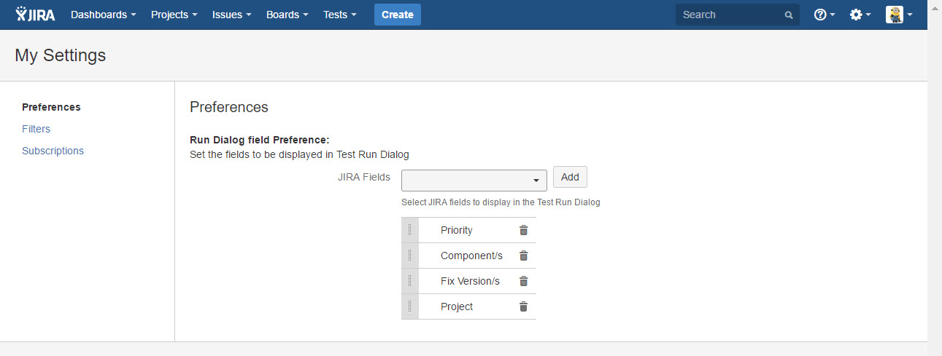Click the Run Dialog field Preference label
942x356 pixels.
tap(260, 139)
